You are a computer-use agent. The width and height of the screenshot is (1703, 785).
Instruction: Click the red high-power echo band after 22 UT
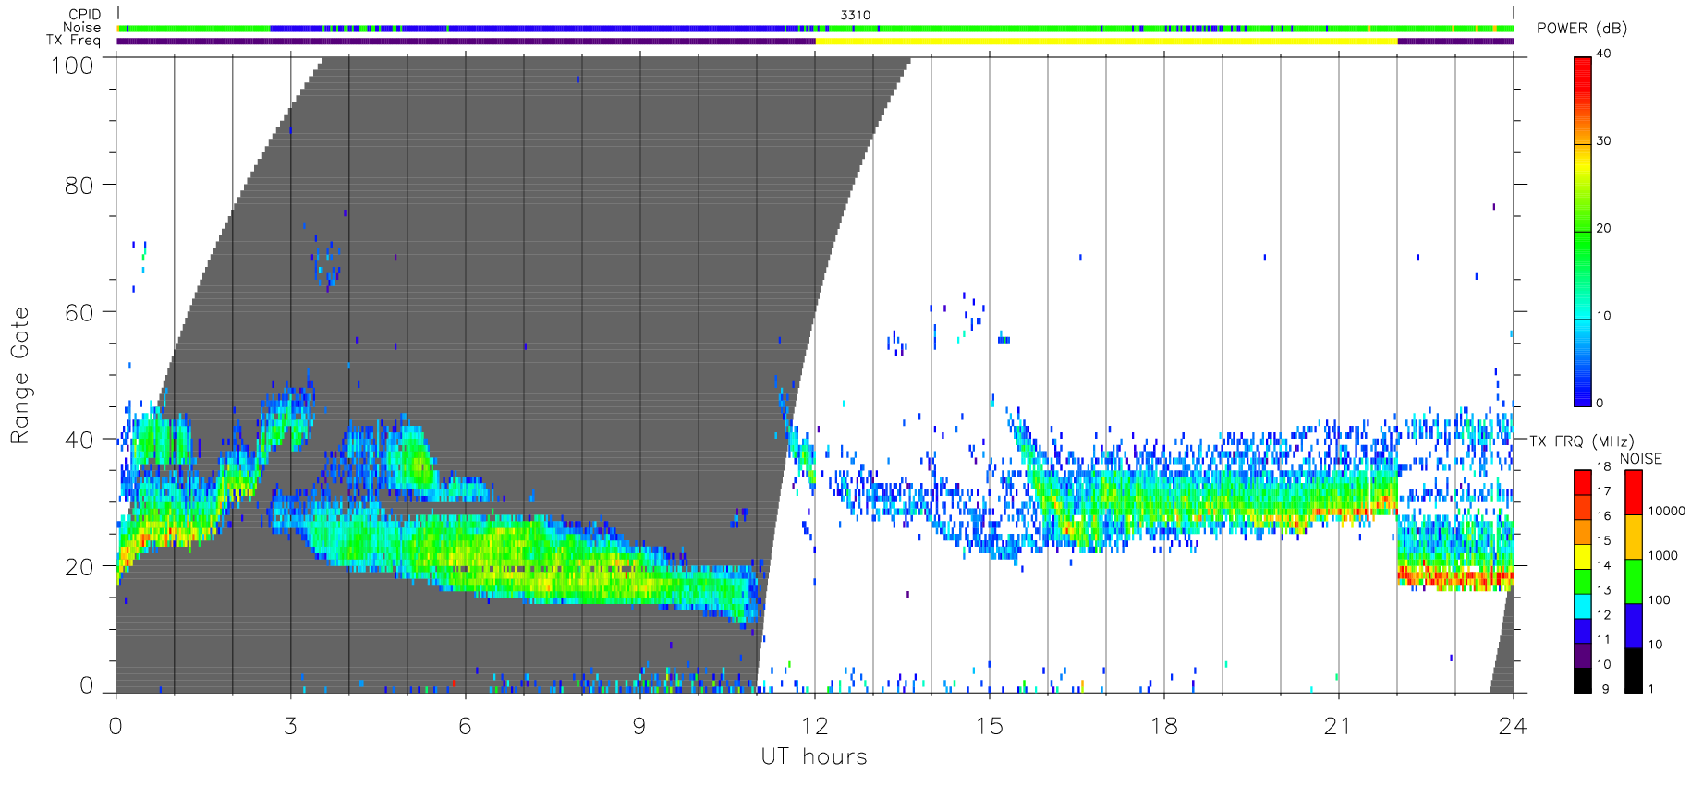point(1455,578)
